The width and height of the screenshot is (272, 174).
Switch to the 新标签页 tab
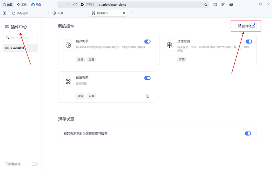pos(20,13)
